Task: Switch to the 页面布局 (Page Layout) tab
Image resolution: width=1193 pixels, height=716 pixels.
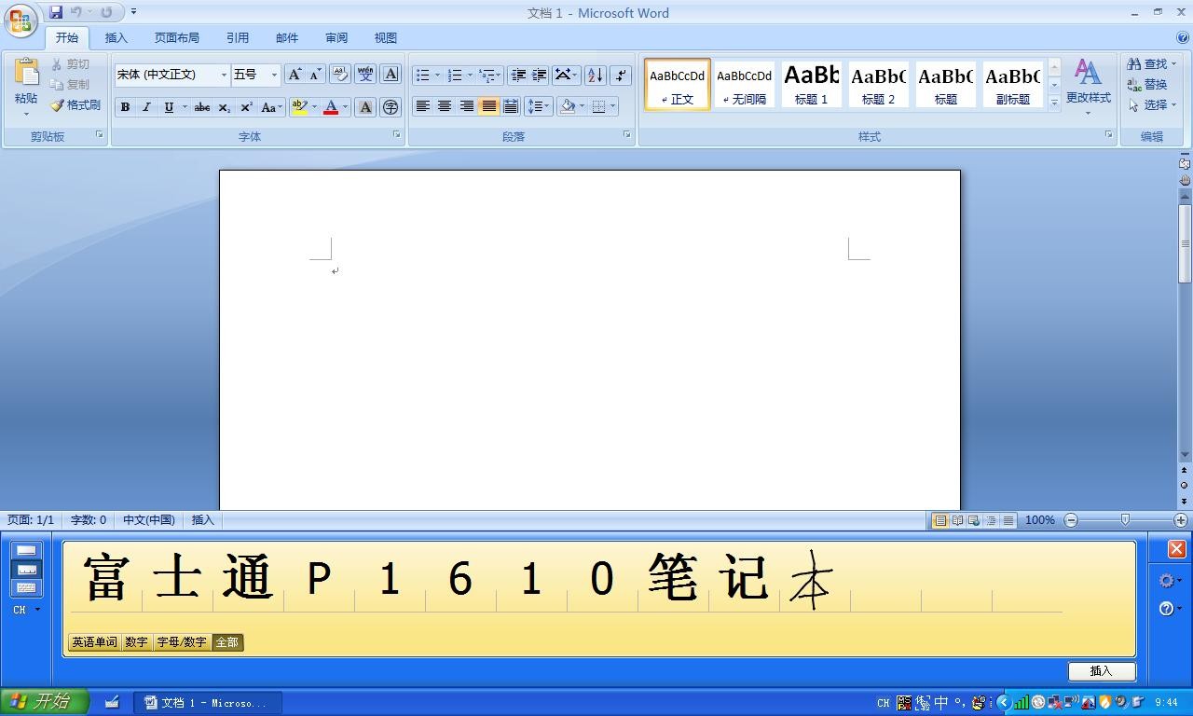Action: (x=177, y=38)
